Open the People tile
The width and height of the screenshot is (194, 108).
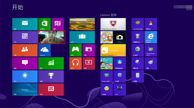[x=25, y=50]
